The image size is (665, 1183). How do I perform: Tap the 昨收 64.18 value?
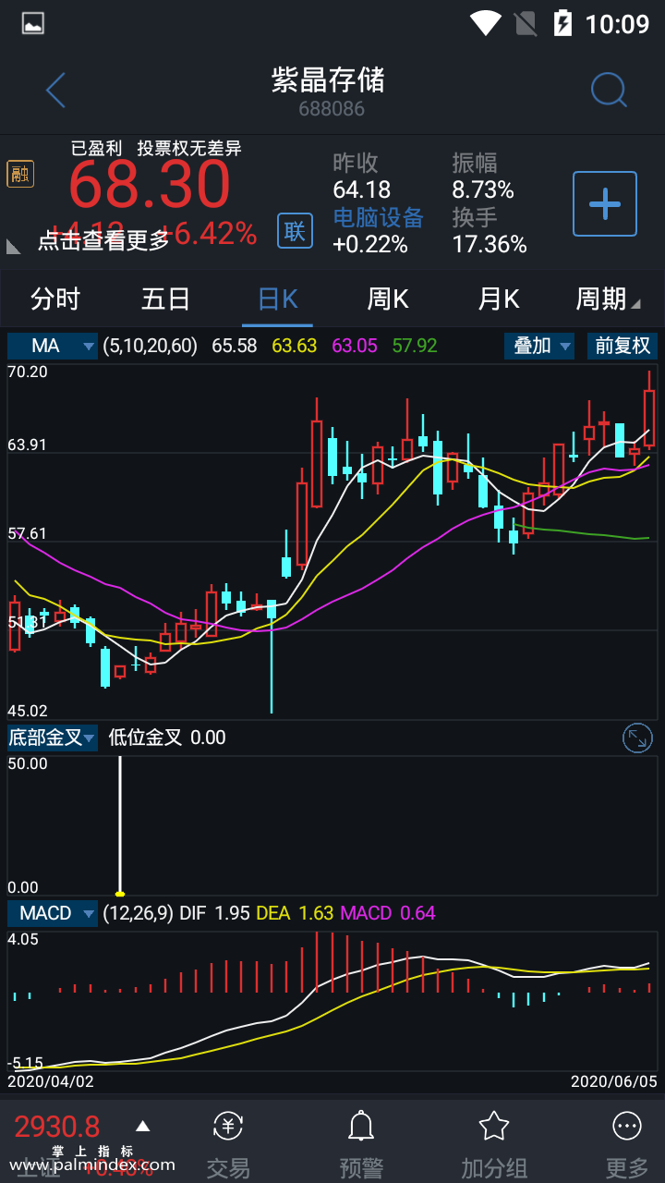(361, 190)
